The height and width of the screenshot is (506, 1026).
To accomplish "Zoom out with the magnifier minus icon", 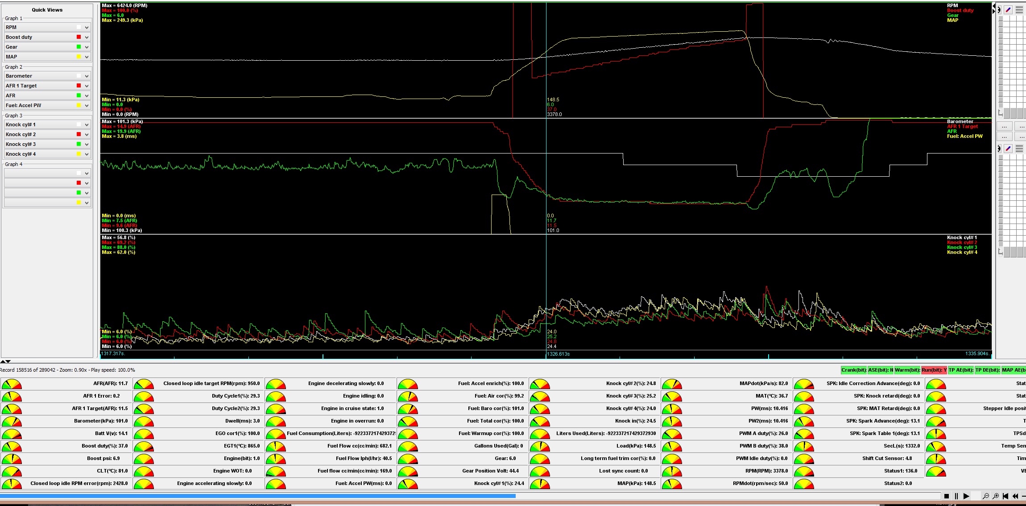I will pos(986,496).
